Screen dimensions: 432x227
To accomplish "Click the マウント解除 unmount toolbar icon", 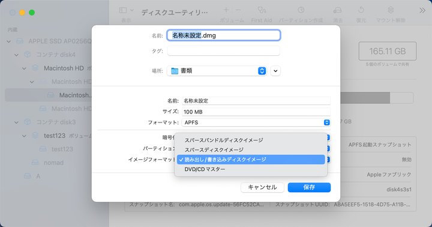I will tap(391, 10).
